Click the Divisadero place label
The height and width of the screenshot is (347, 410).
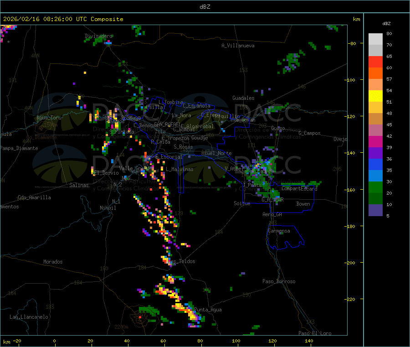[x=98, y=36]
